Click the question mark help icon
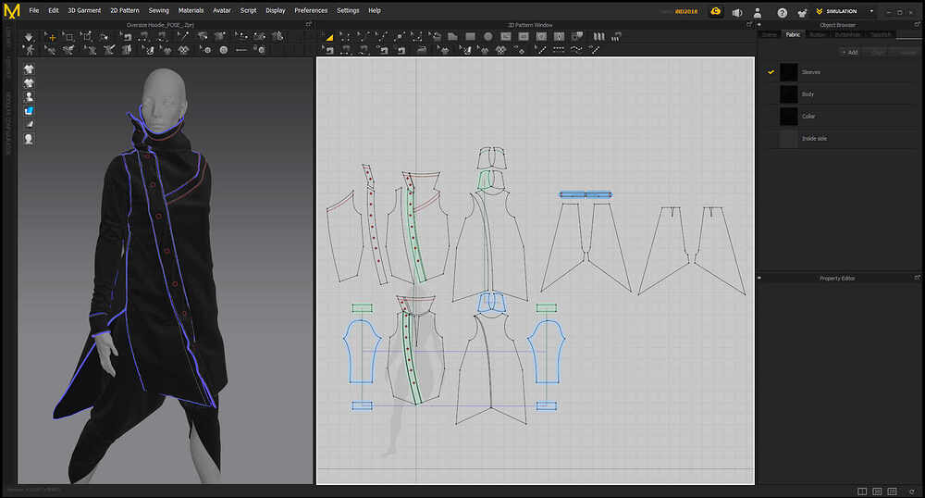 pos(783,12)
